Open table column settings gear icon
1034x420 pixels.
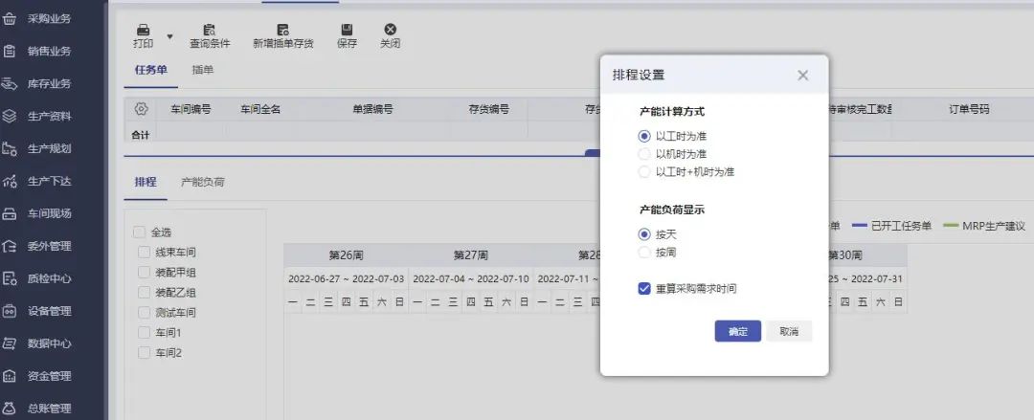tap(141, 109)
